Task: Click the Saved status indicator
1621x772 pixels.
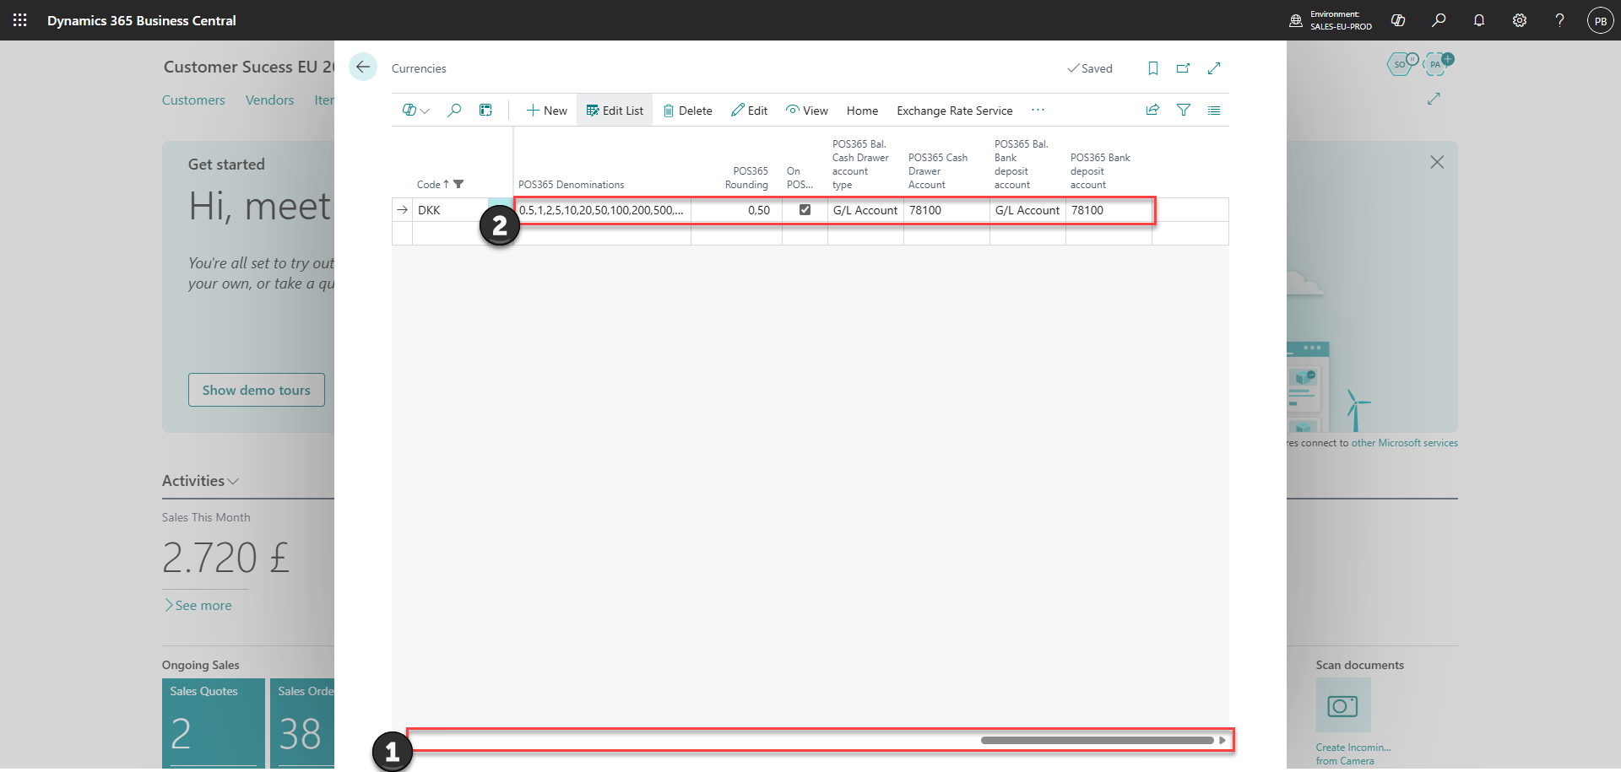Action: click(1090, 68)
